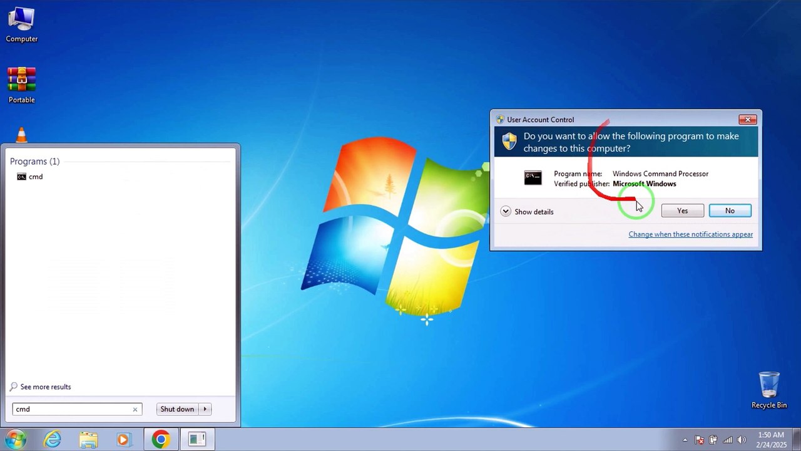Click the Shut down button
Image resolution: width=801 pixels, height=451 pixels.
click(x=177, y=409)
